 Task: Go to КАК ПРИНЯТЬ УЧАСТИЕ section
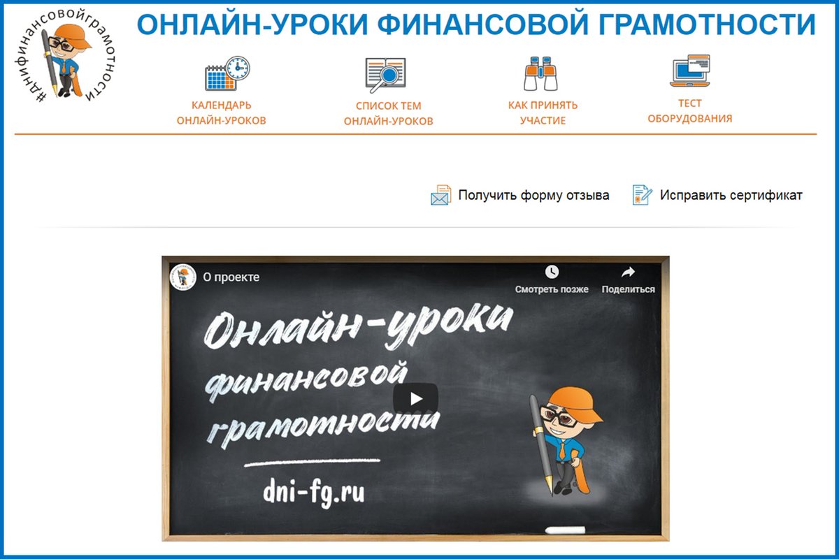coord(543,113)
